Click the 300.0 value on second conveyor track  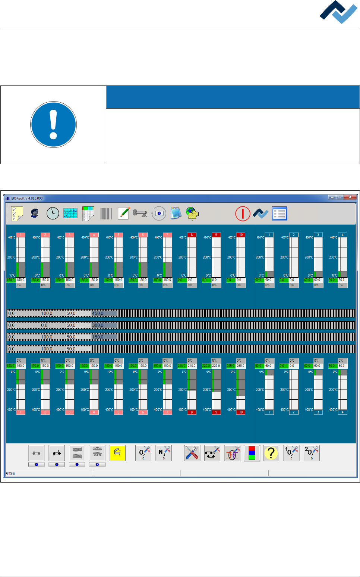98,325
